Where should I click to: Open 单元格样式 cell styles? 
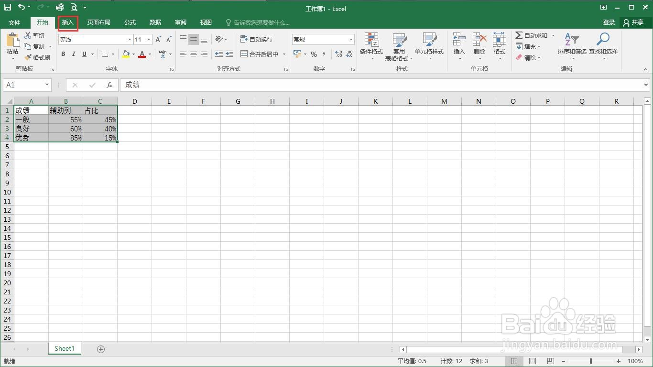pyautogui.click(x=429, y=46)
